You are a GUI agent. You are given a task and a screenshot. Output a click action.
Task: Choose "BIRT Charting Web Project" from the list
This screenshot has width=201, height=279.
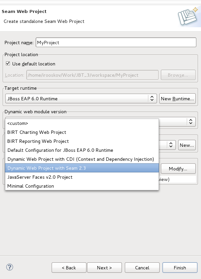pyautogui.click(x=37, y=132)
